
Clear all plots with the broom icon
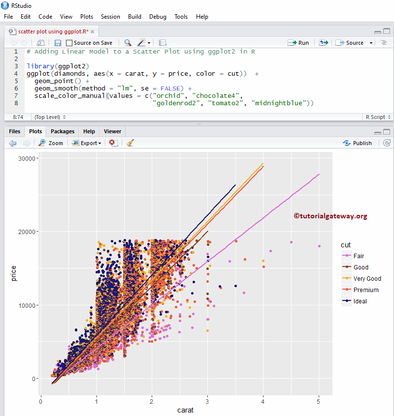click(x=131, y=143)
